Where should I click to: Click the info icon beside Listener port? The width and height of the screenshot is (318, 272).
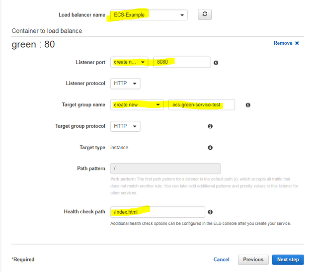click(x=216, y=63)
